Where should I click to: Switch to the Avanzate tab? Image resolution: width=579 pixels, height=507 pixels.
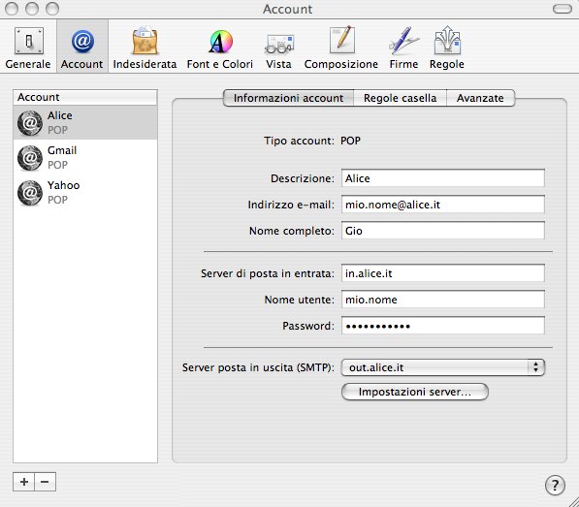pyautogui.click(x=480, y=98)
